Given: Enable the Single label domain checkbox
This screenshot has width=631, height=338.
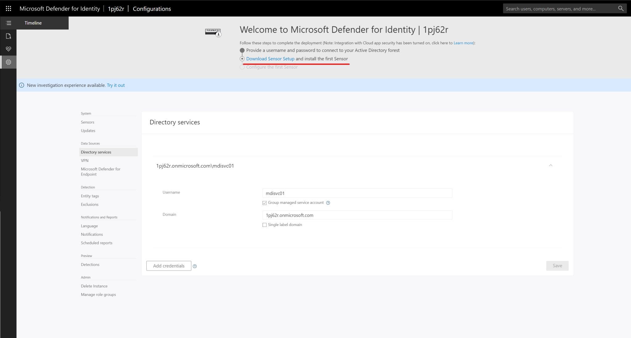Looking at the screenshot, I should (x=264, y=225).
